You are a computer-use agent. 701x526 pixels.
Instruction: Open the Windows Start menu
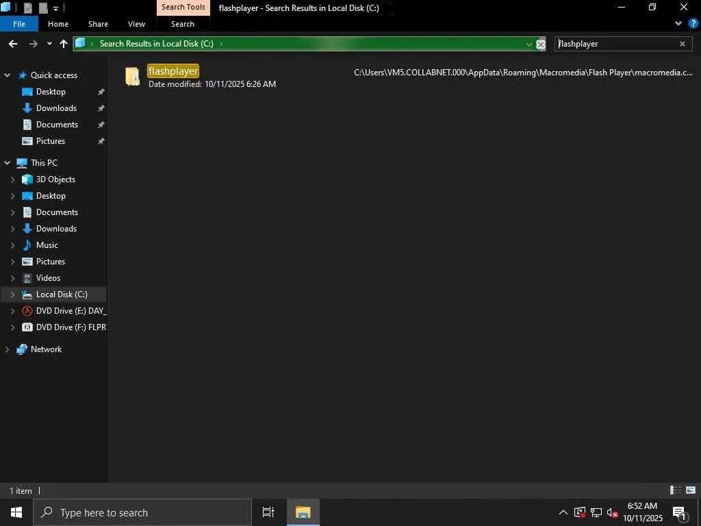[x=16, y=512]
